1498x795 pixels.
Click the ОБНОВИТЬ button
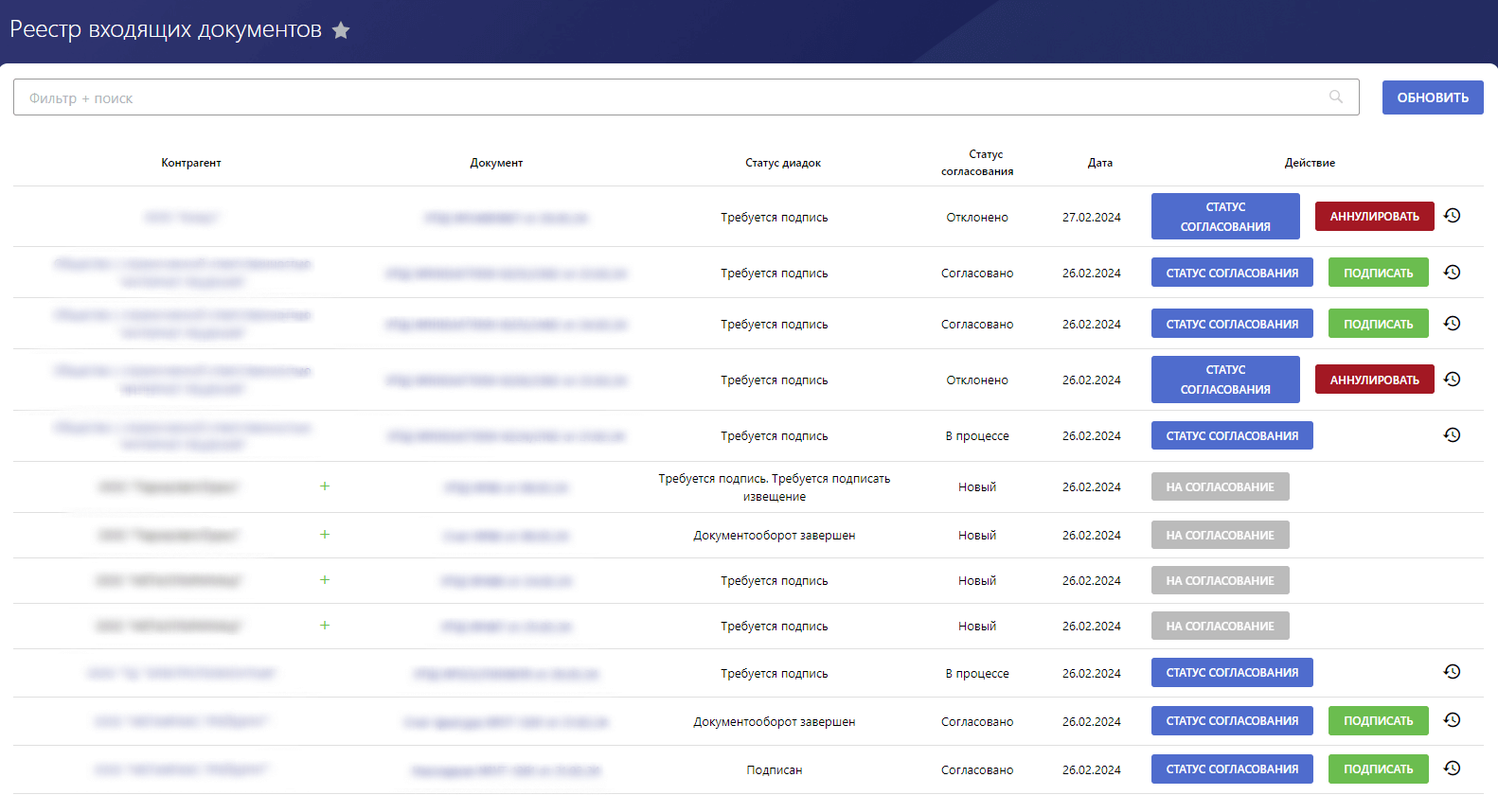[1433, 97]
